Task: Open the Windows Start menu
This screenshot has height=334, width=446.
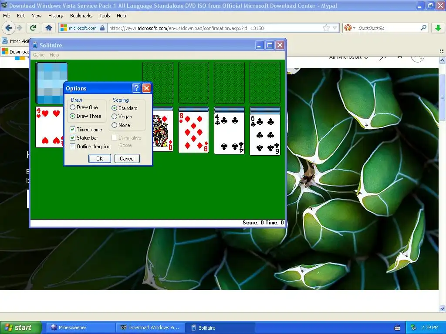Action: 21,327
